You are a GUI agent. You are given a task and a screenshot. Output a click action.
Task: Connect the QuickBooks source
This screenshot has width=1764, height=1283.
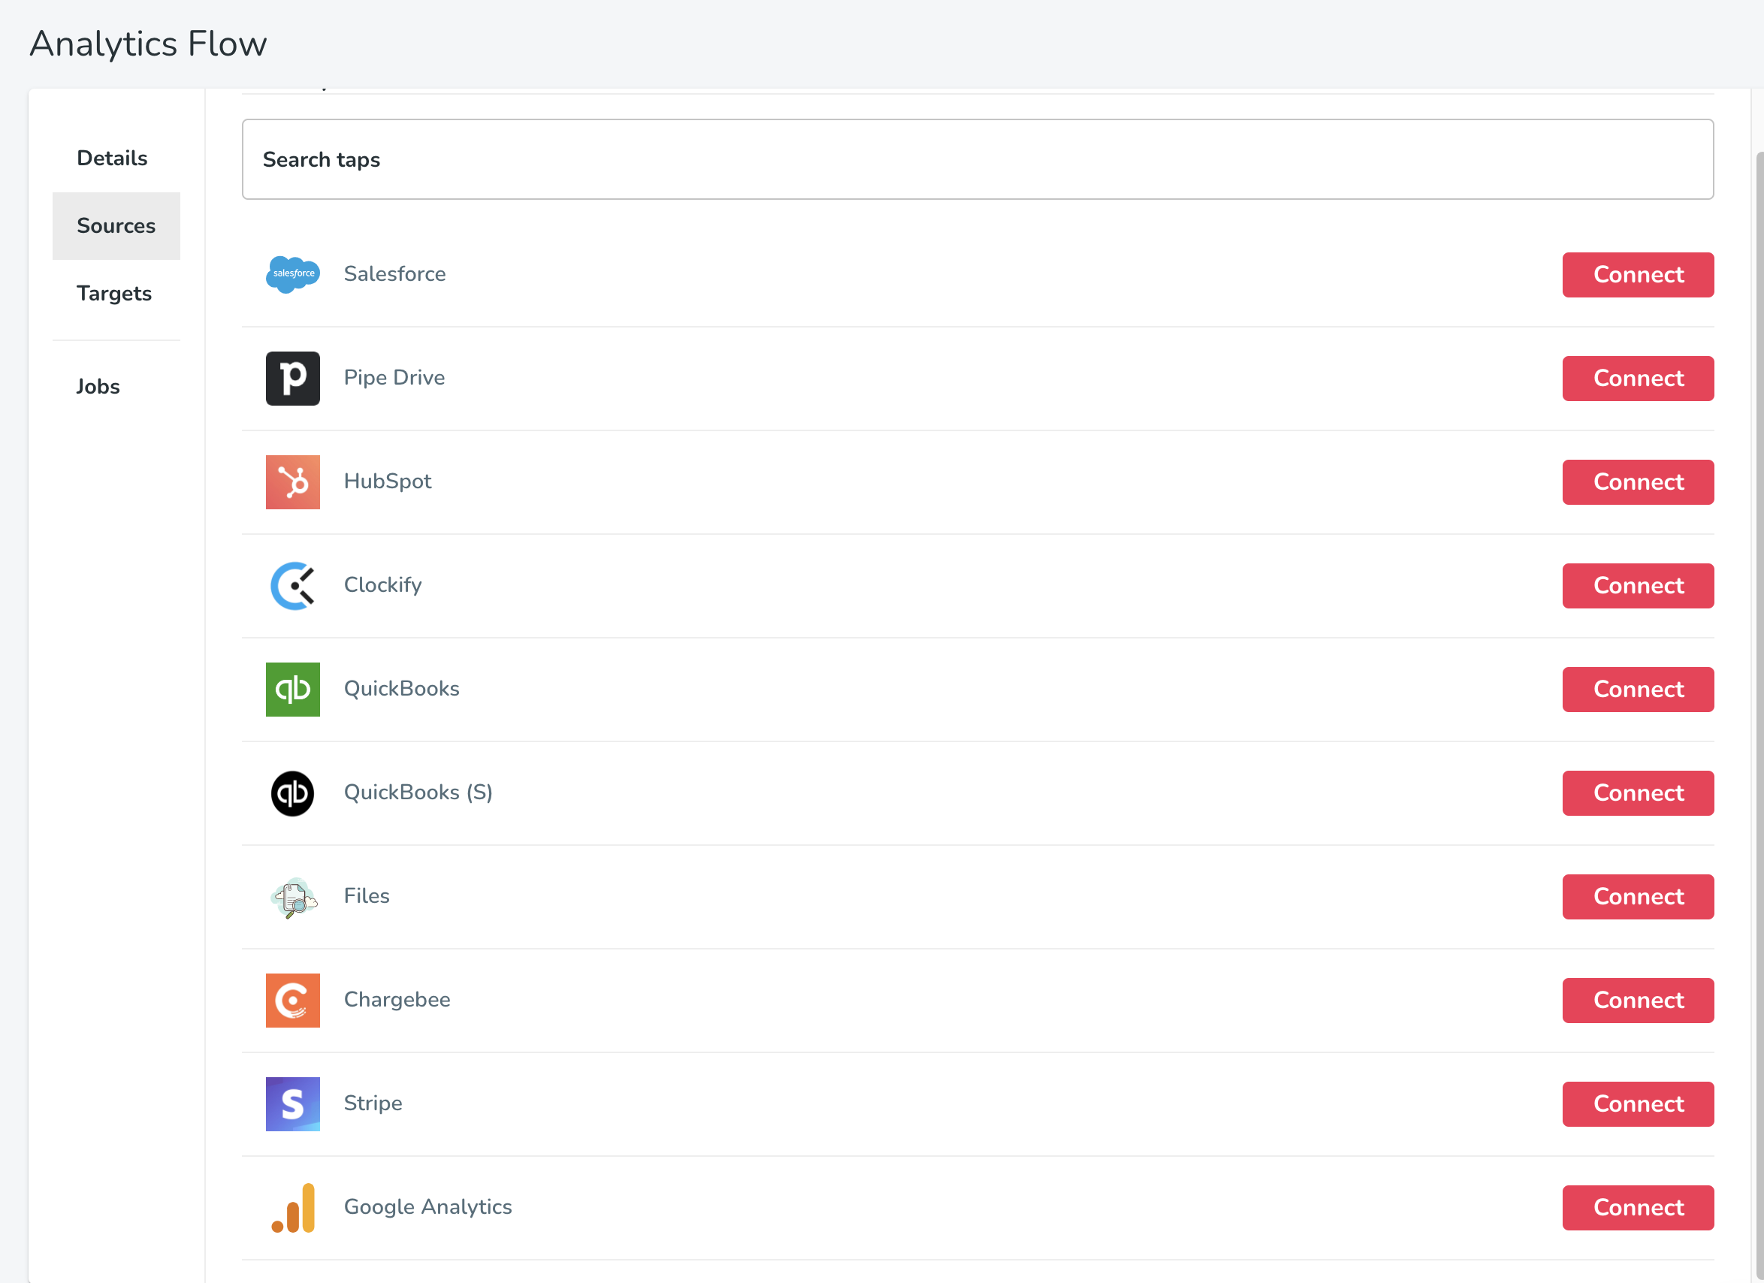pos(1637,689)
